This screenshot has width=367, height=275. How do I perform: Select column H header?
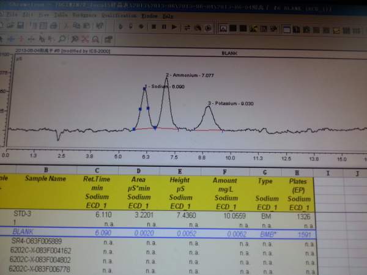[297, 173]
